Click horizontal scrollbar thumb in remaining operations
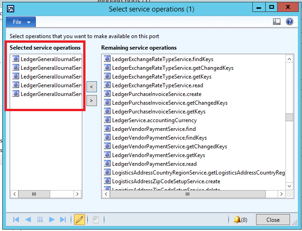The height and width of the screenshot is (231, 302). coord(188,194)
